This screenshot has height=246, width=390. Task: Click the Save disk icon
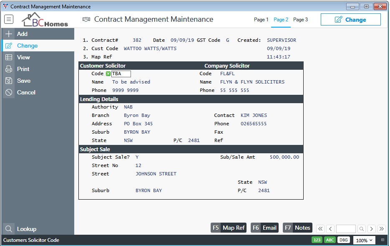[x=9, y=81]
